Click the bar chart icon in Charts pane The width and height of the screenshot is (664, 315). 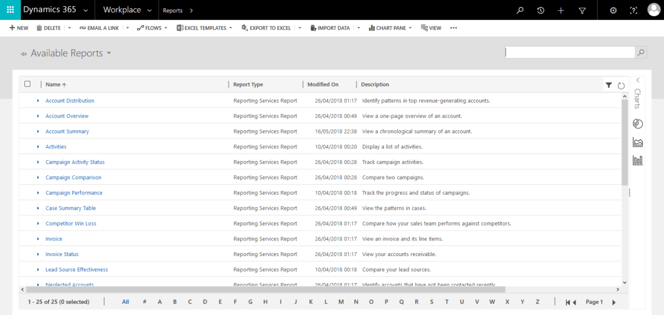point(638,160)
